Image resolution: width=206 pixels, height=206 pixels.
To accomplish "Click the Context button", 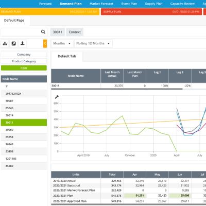I will [75, 32].
